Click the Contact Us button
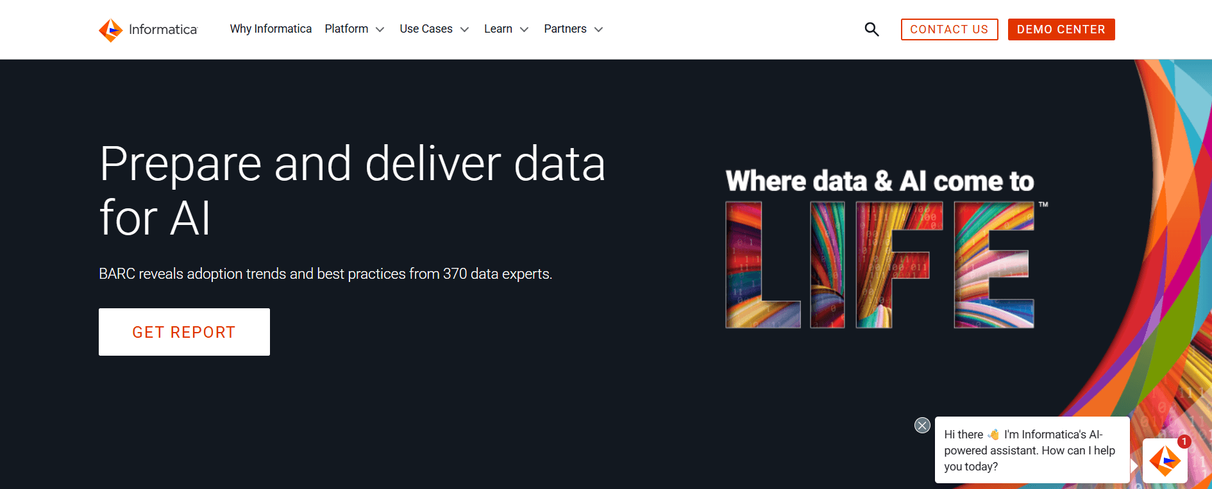Screen dimensions: 1212x489 click(949, 29)
